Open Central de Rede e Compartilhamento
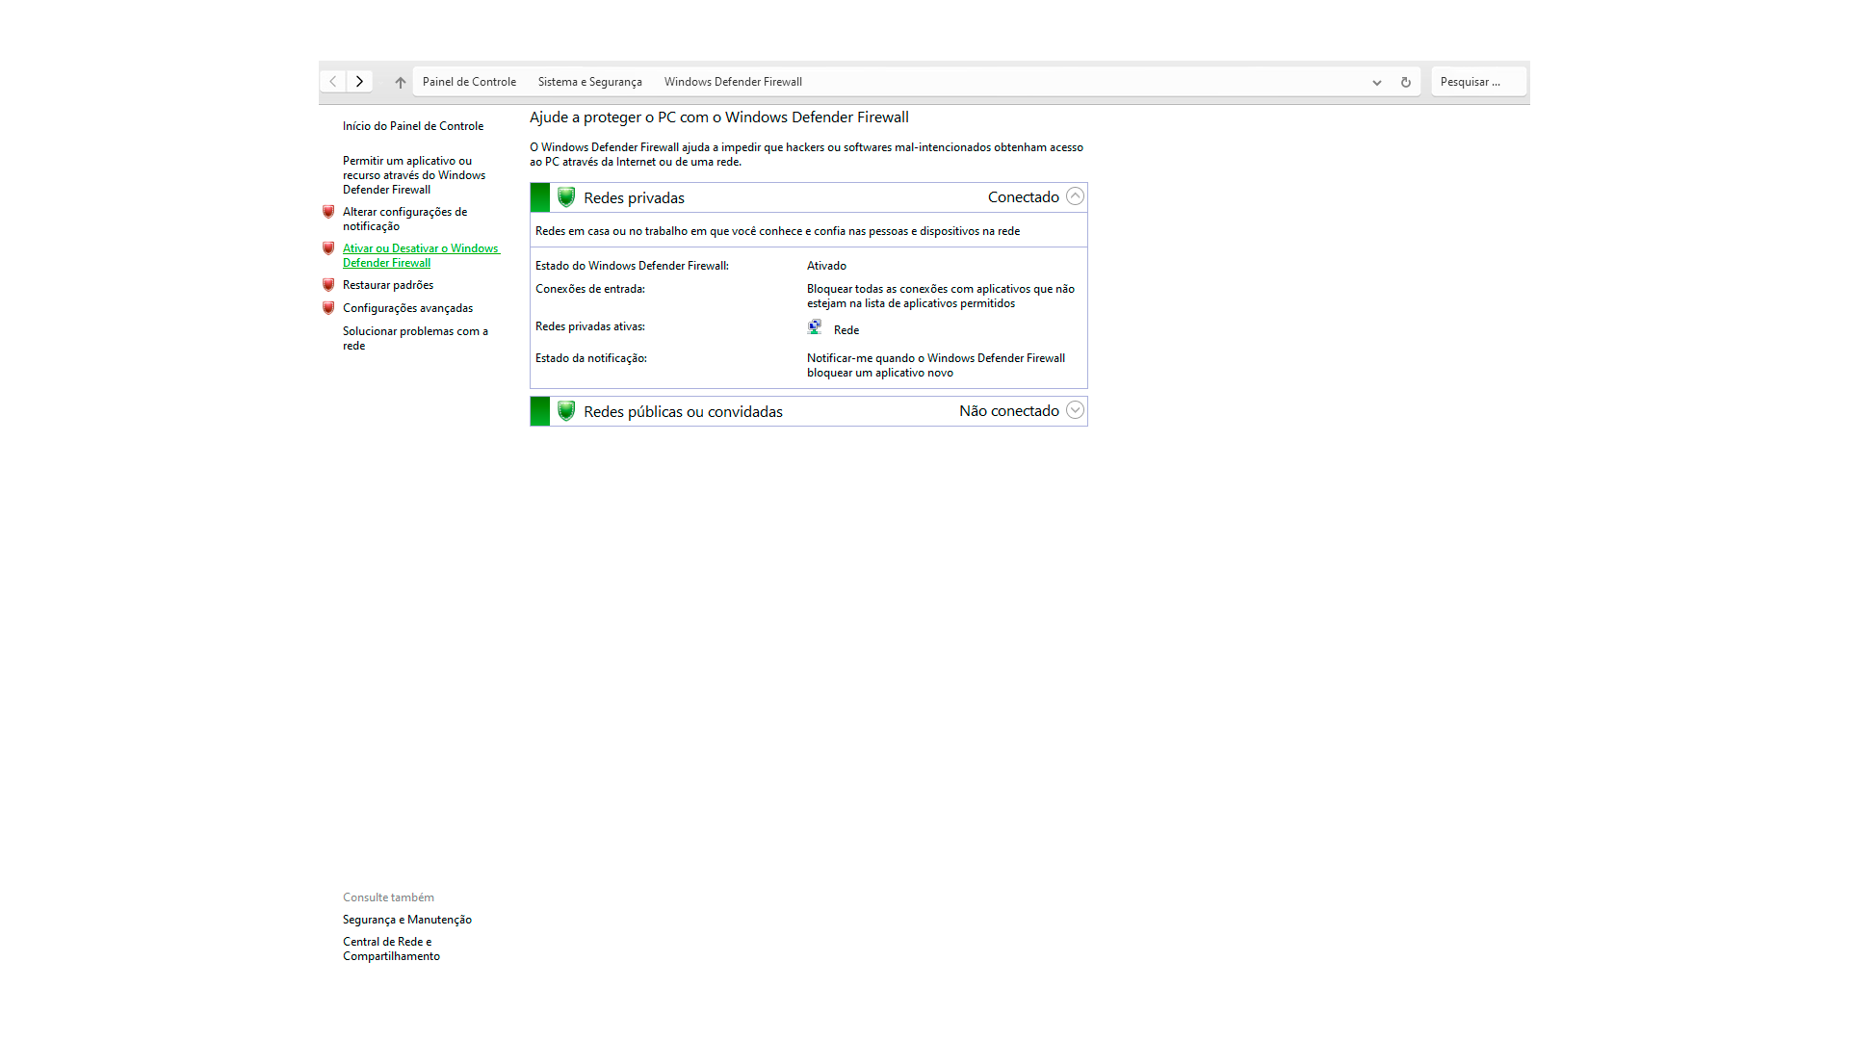This screenshot has width=1849, height=1040. click(x=391, y=949)
